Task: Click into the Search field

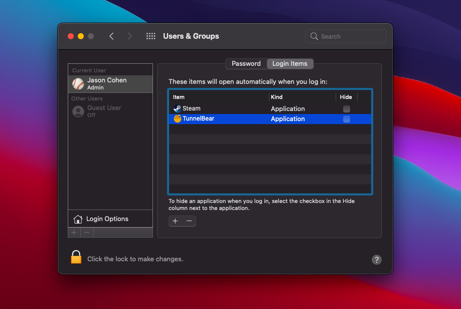Action: coord(346,36)
